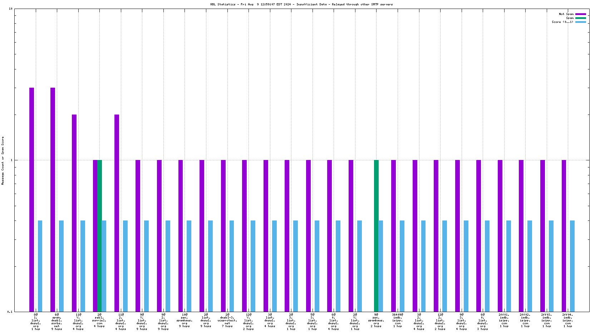595x335 pixels.
Task: Click the 2ff01.iadb.isipp.com axis label
Action: coord(504,320)
